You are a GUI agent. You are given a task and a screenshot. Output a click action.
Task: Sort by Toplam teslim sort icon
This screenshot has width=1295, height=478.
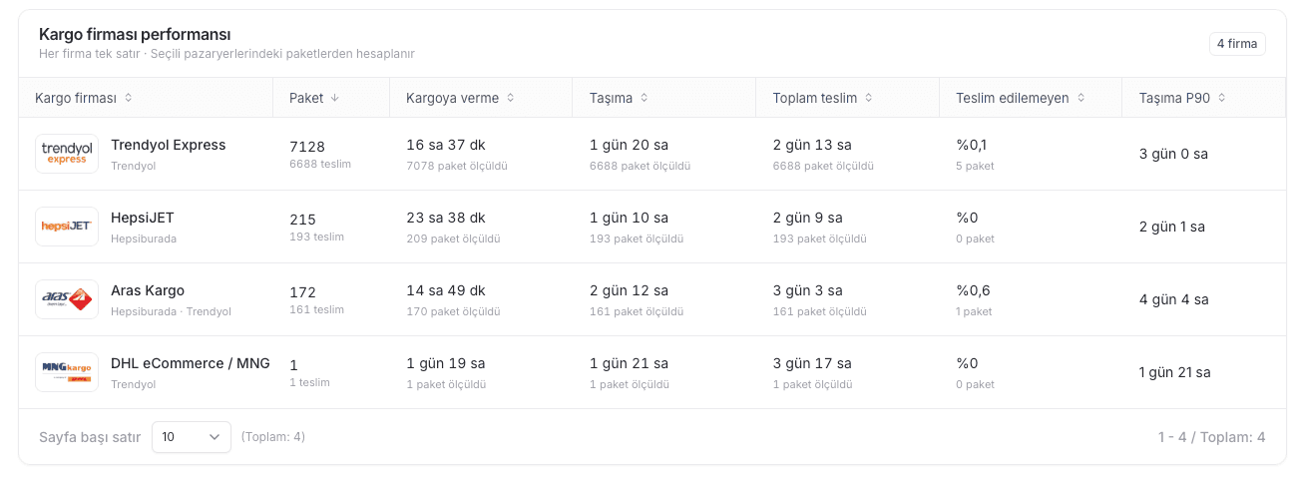tap(868, 98)
